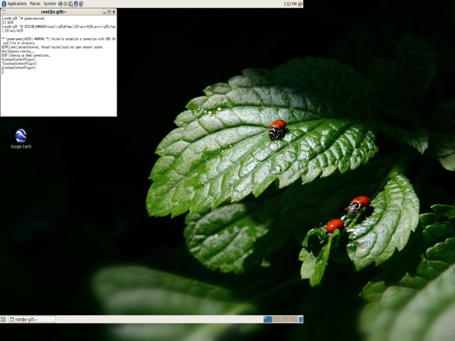
Task: Click the clock showing 1:52 PM
Action: 289,4
